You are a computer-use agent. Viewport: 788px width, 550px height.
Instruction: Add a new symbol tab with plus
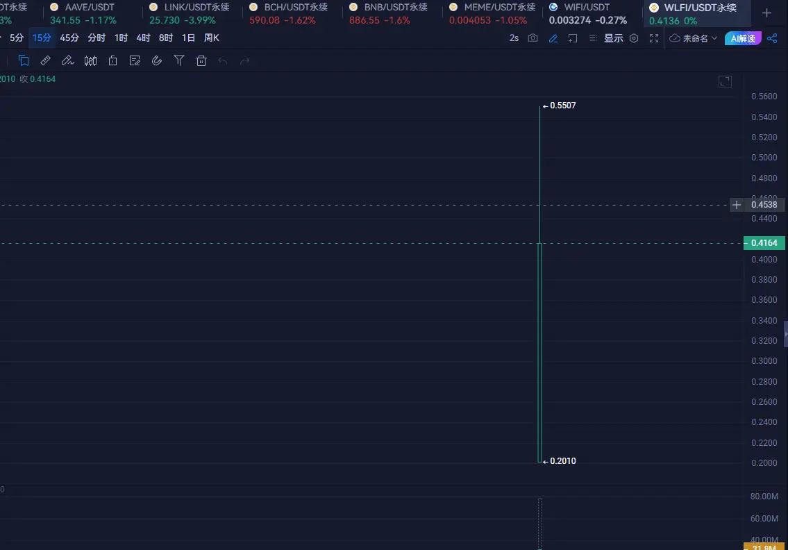pos(767,13)
